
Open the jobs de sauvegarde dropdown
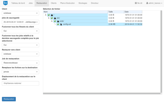pos(21,22)
